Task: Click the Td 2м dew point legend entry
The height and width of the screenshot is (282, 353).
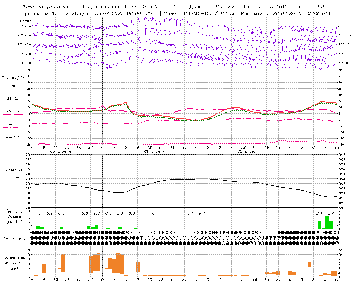Action: pos(13,99)
